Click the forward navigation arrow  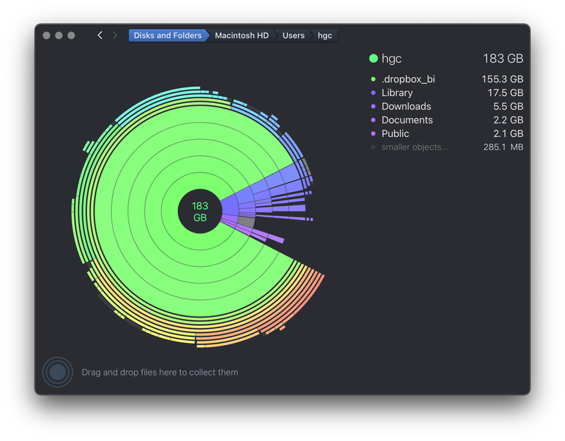point(115,35)
